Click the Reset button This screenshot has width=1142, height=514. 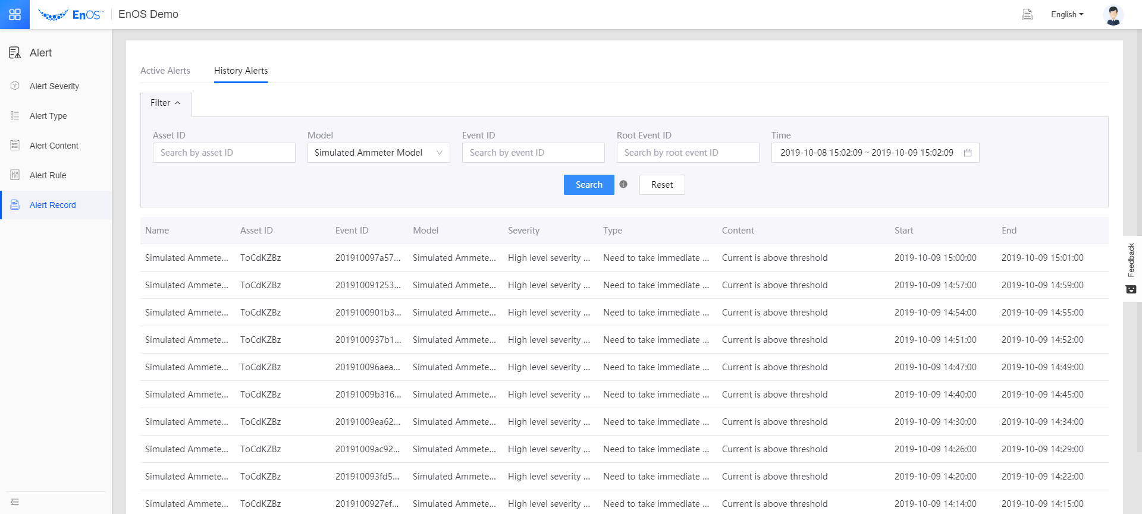tap(661, 185)
